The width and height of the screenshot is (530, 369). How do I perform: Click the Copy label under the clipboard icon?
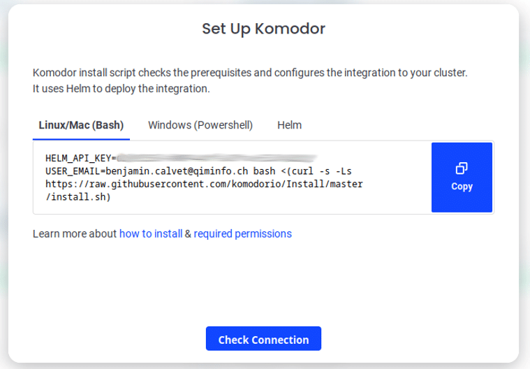[x=462, y=187]
